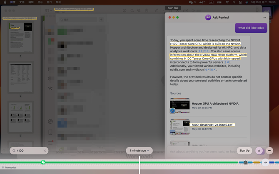
Task: Jump forward with the timeline arrow button
Action: tap(265, 162)
